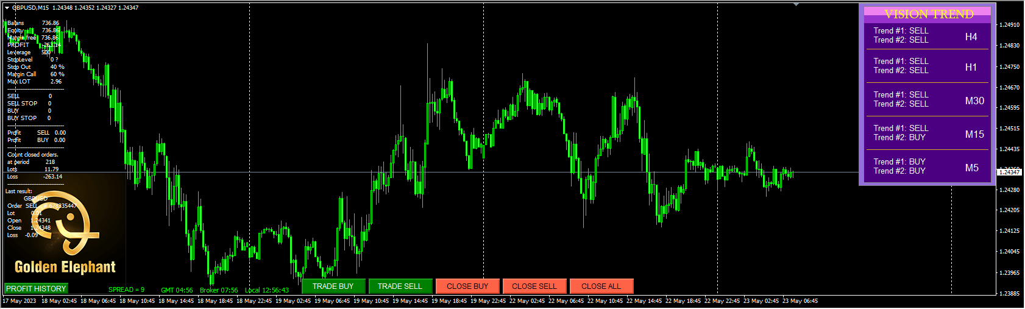
Task: Click the current price label 1.24347
Action: point(1009,172)
